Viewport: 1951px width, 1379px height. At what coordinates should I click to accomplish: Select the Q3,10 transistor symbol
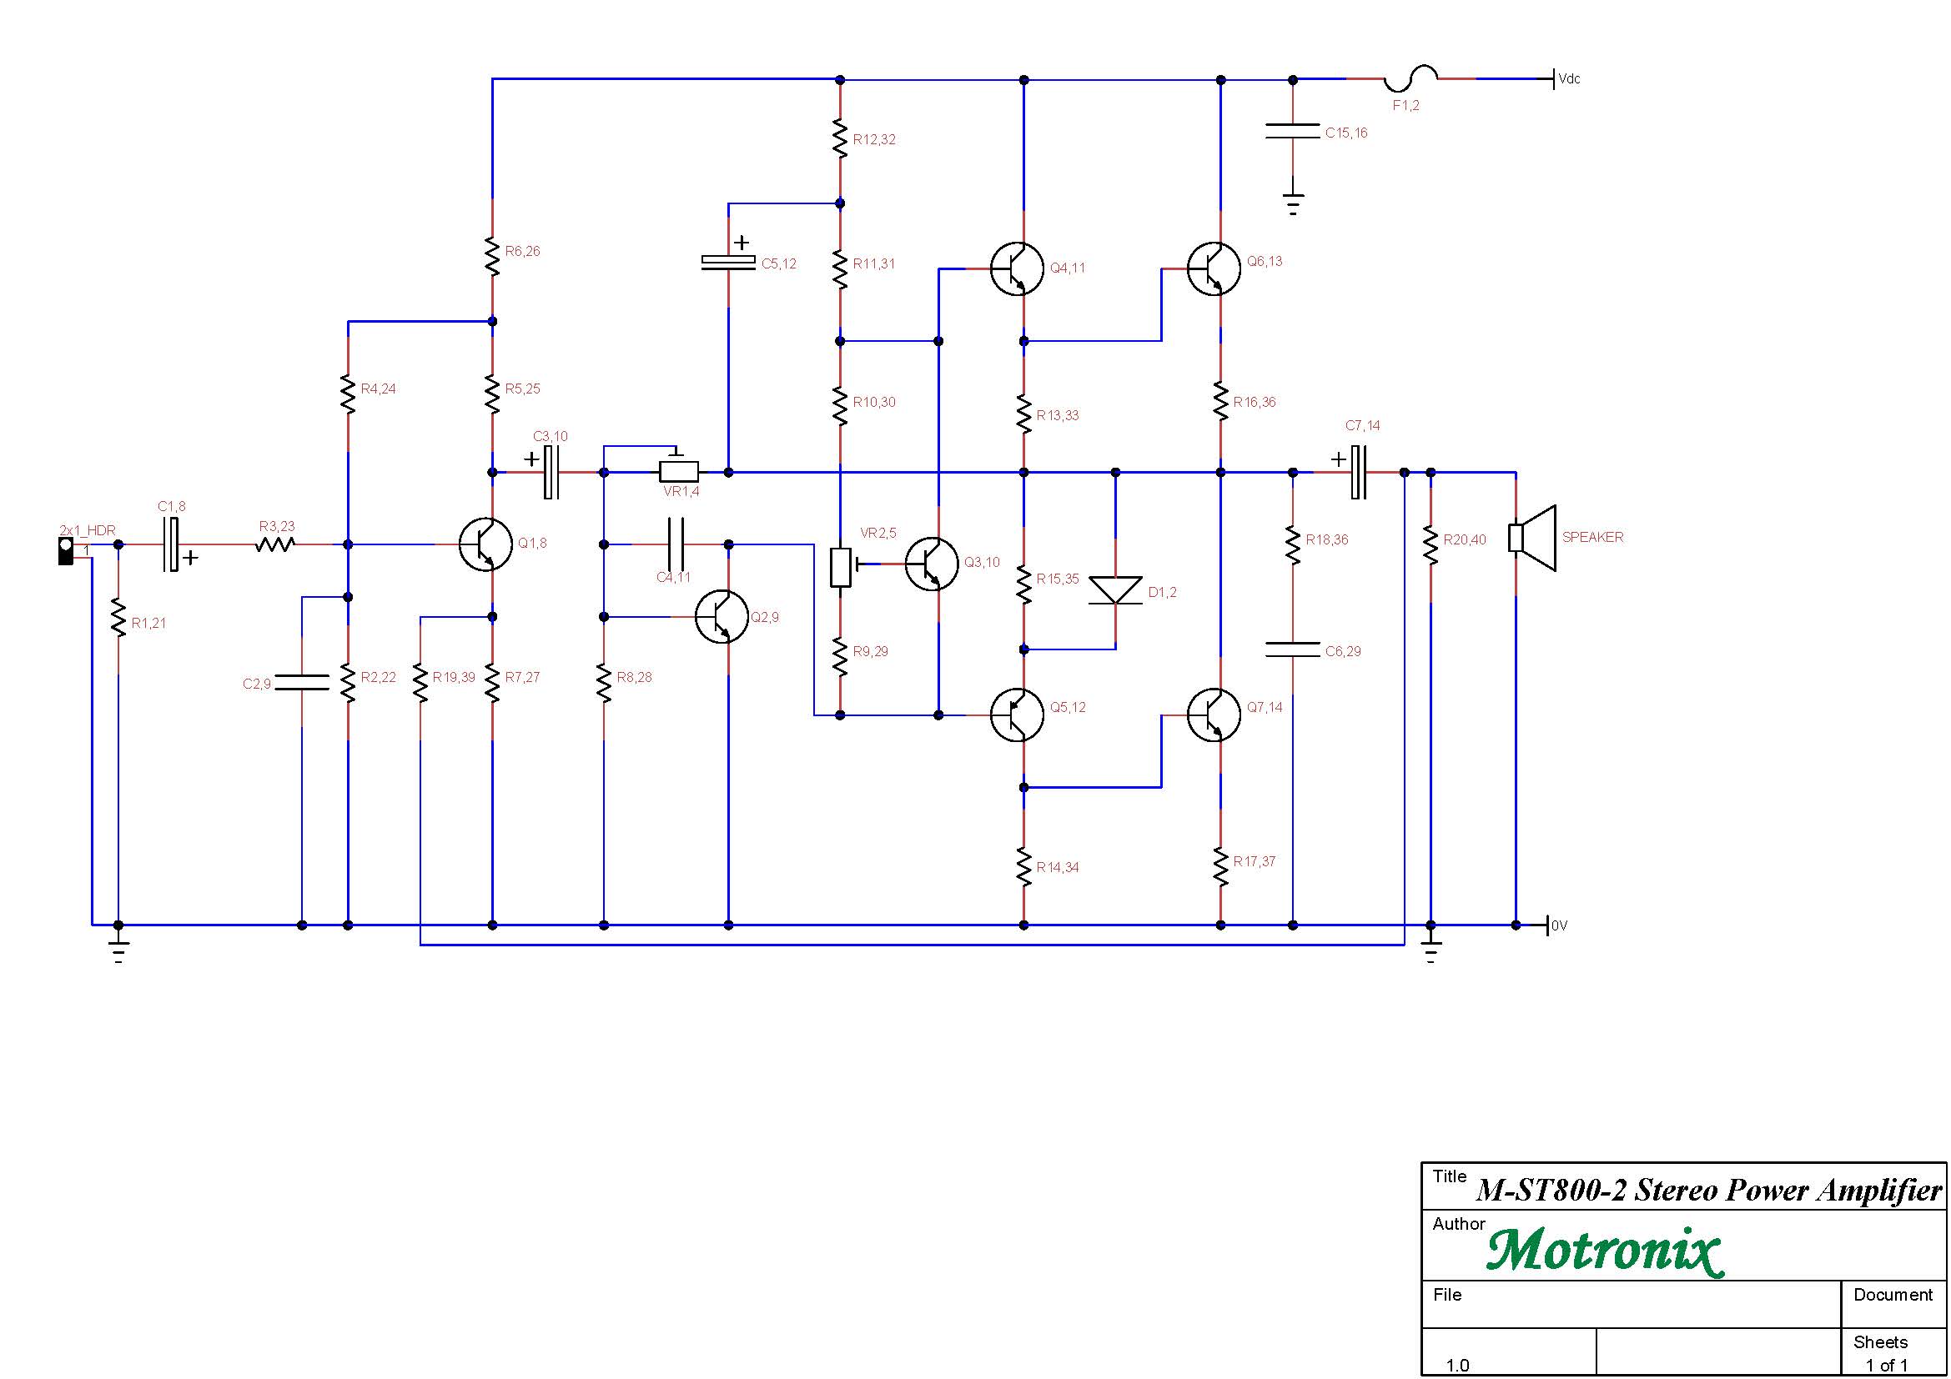(933, 563)
